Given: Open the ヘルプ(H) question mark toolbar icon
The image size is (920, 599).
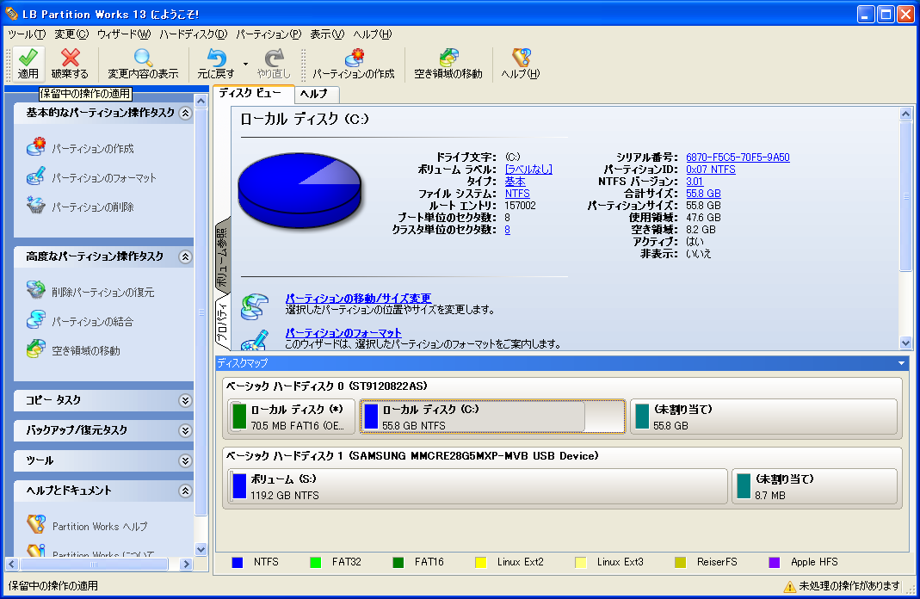Looking at the screenshot, I should point(521,59).
